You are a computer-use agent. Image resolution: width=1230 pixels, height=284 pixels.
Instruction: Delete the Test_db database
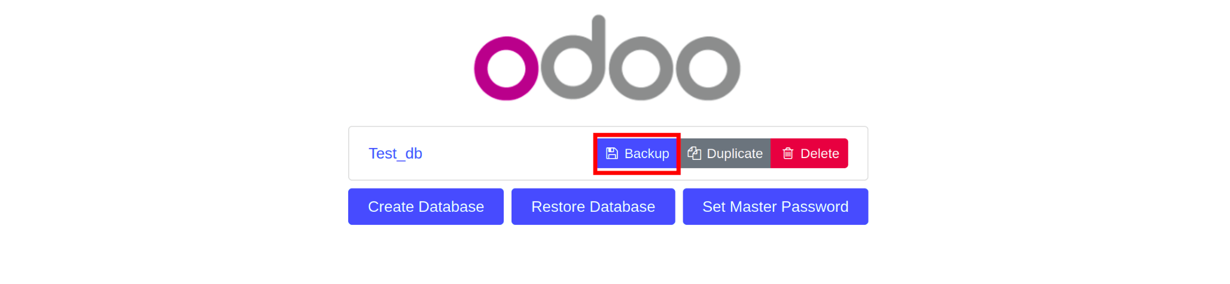pos(809,153)
